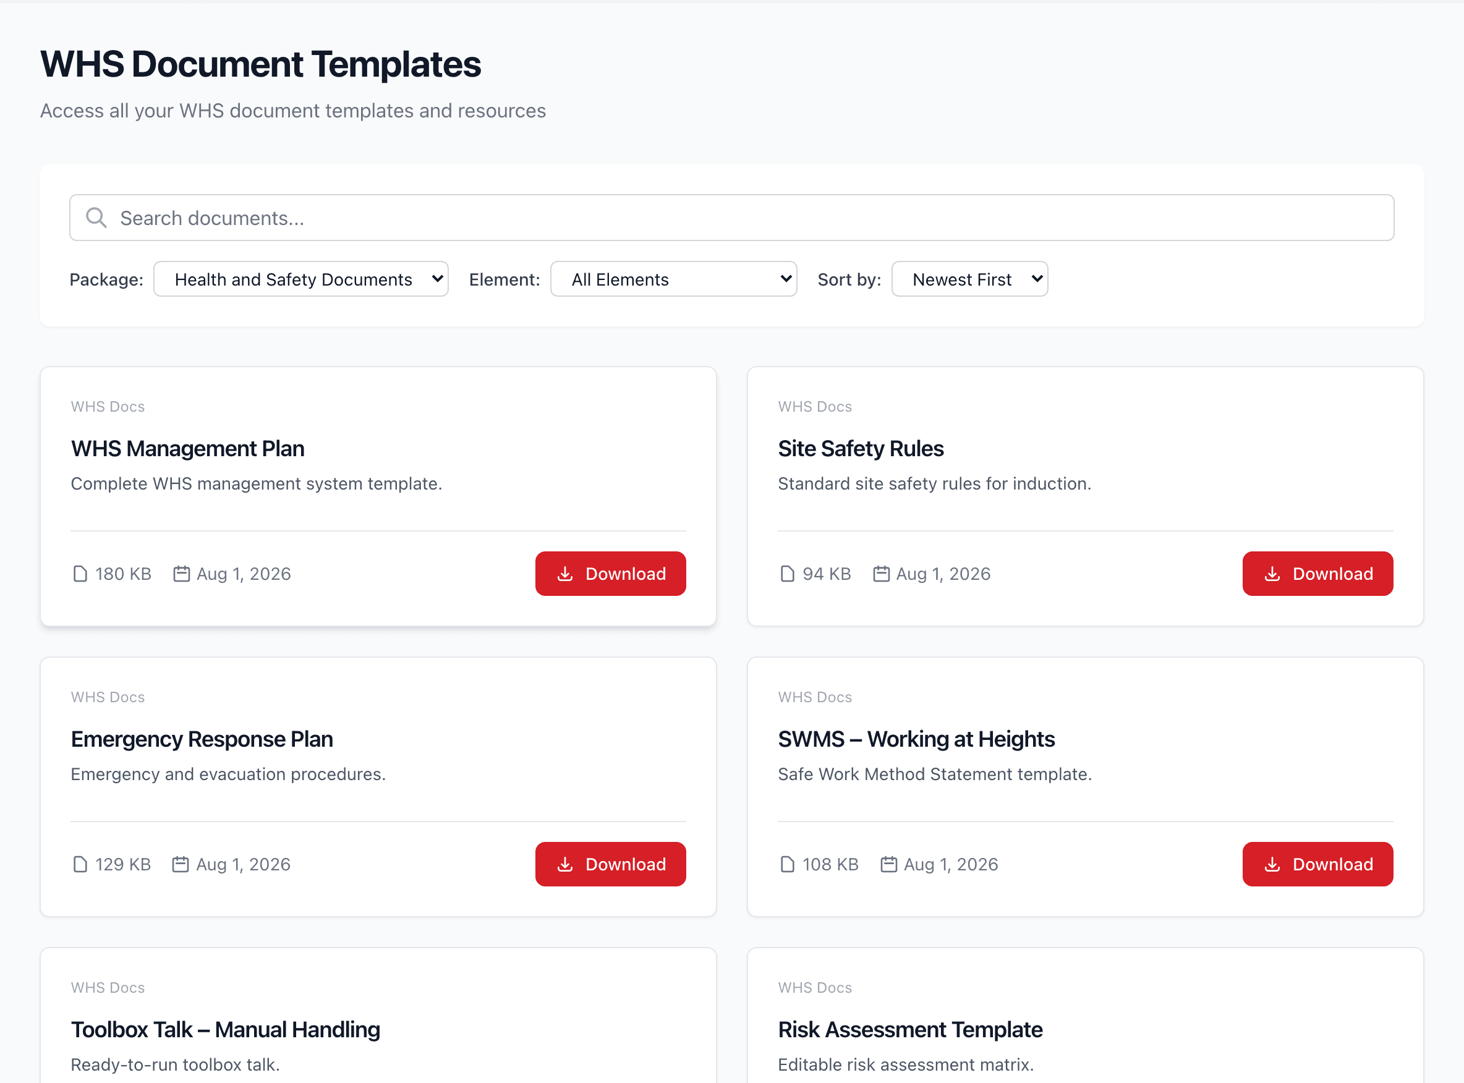This screenshot has width=1464, height=1083.
Task: Click the 180 KB file size text
Action: pyautogui.click(x=123, y=574)
